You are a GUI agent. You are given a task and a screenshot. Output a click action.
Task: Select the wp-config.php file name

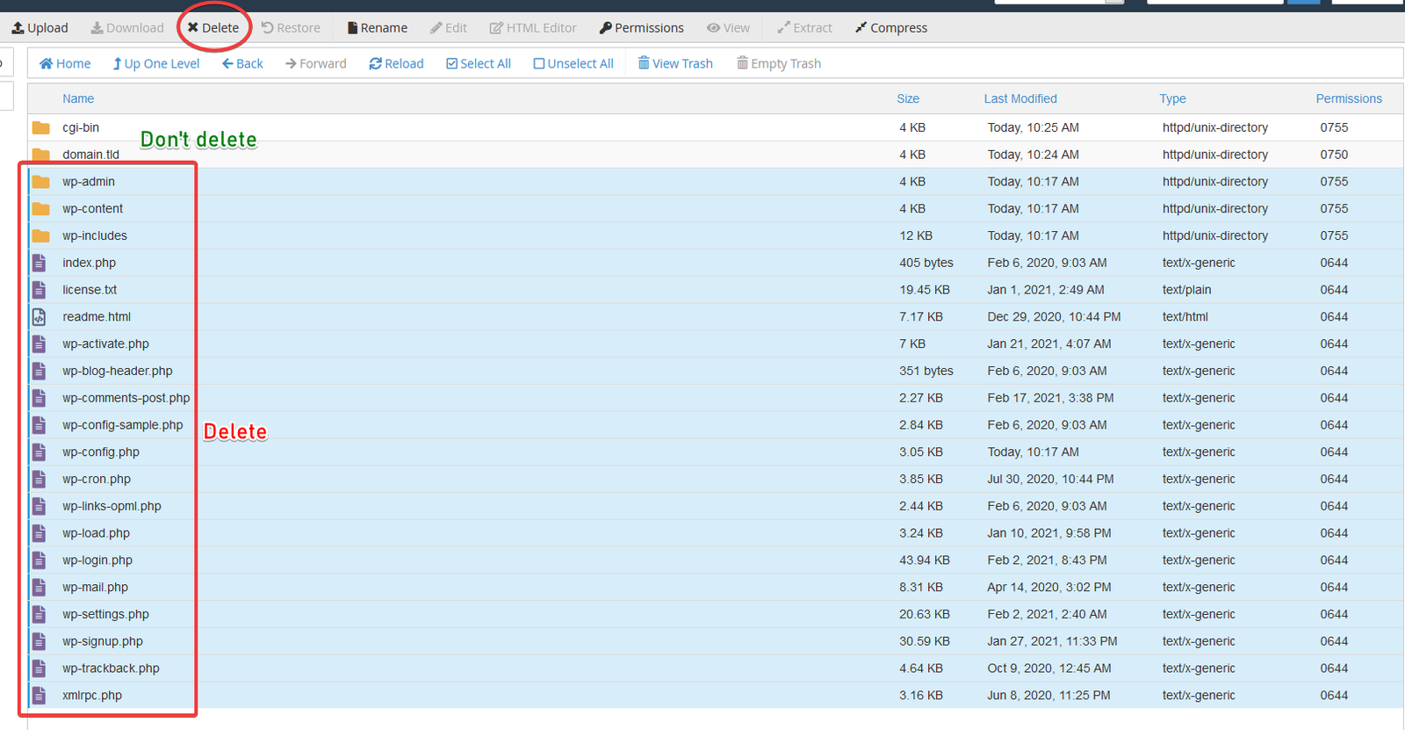click(101, 452)
